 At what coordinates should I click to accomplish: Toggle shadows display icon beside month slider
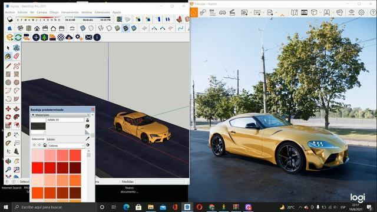(x=10, y=19)
